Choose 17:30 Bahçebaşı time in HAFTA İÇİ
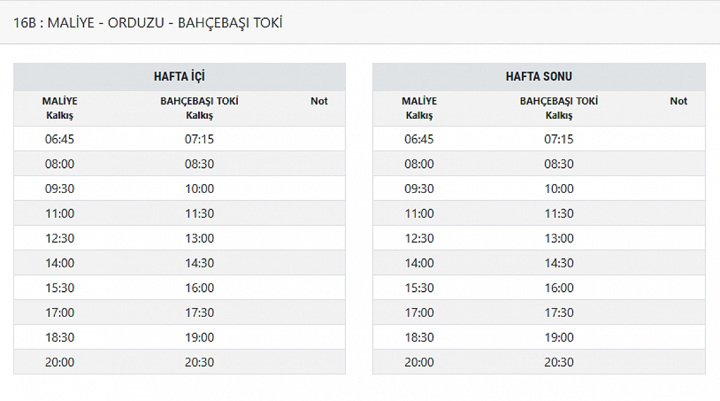Screen dimensions: 720x401 coord(199,313)
